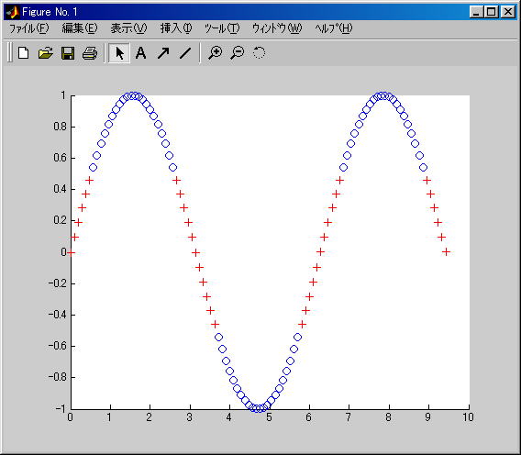
Task: Click the red plus marker at origin
Action: click(71, 252)
